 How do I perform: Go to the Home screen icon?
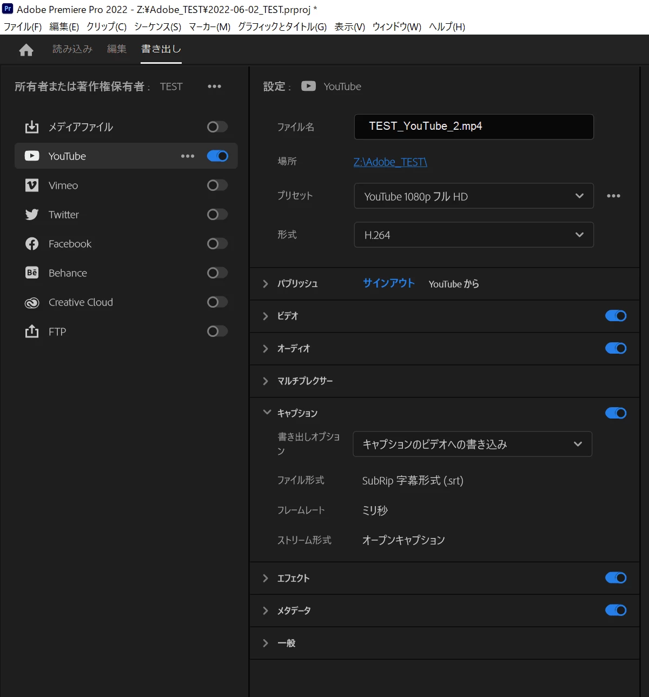coord(26,50)
